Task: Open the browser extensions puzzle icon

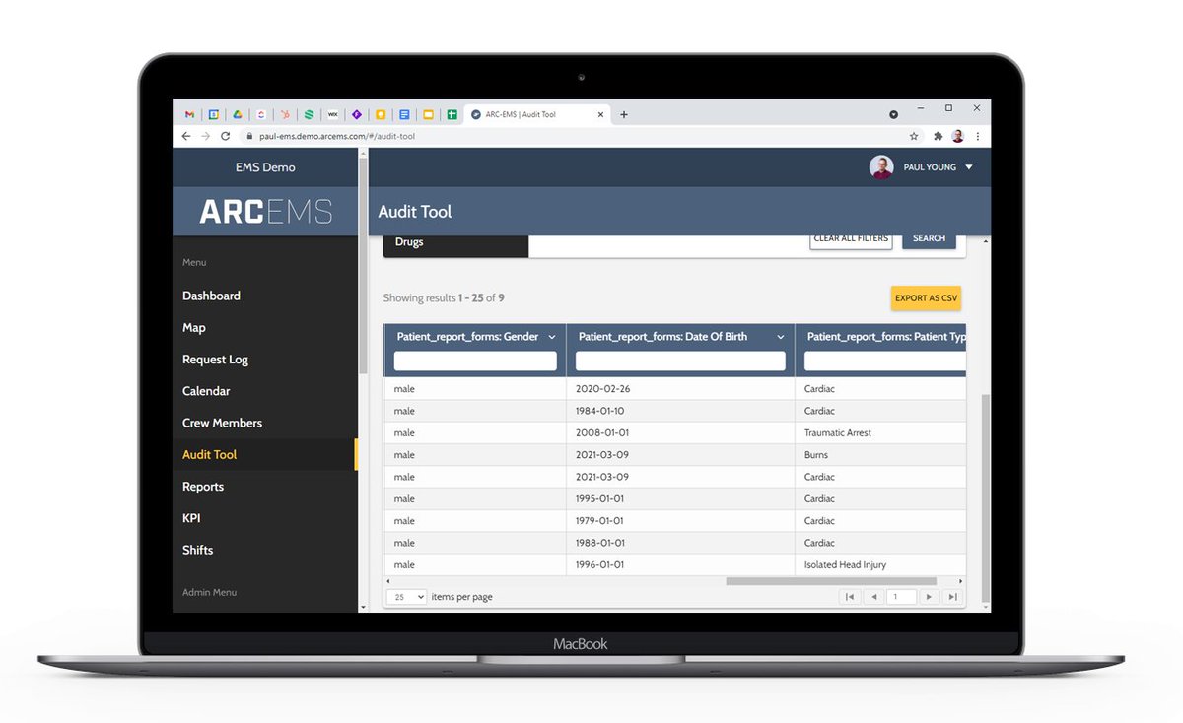Action: point(938,136)
